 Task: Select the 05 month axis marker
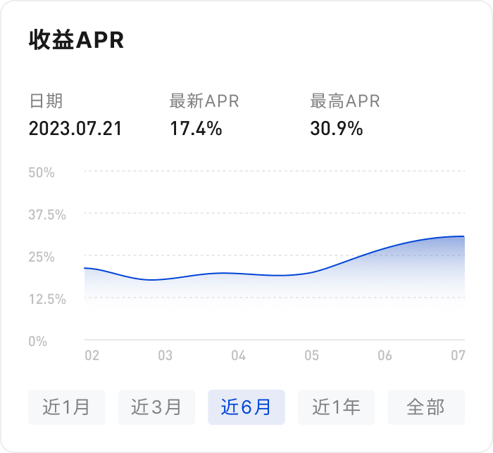pyautogui.click(x=311, y=356)
